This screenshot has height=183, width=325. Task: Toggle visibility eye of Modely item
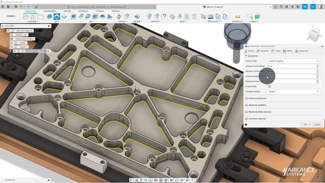pyautogui.click(x=12, y=43)
